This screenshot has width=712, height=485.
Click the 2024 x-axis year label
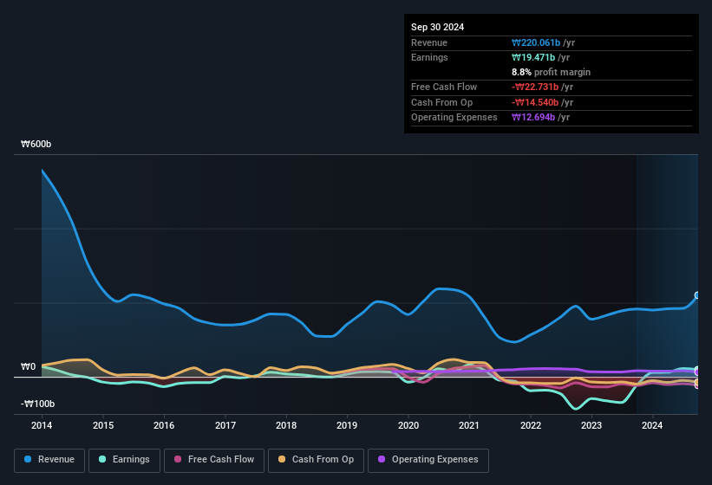click(x=652, y=425)
